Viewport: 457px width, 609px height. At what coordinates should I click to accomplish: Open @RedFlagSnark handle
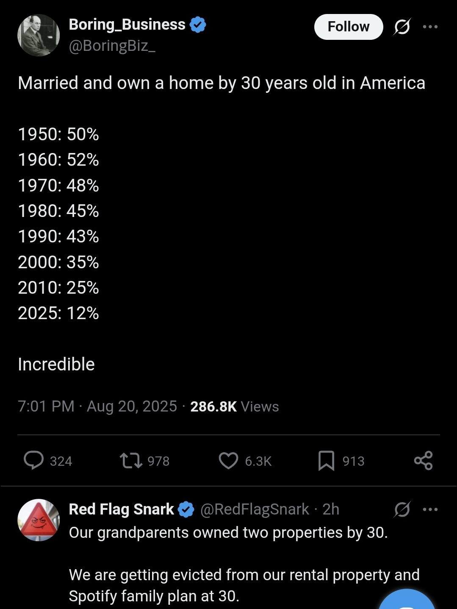(255, 509)
